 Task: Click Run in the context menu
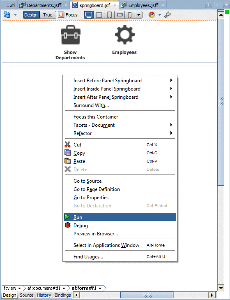click(120, 217)
